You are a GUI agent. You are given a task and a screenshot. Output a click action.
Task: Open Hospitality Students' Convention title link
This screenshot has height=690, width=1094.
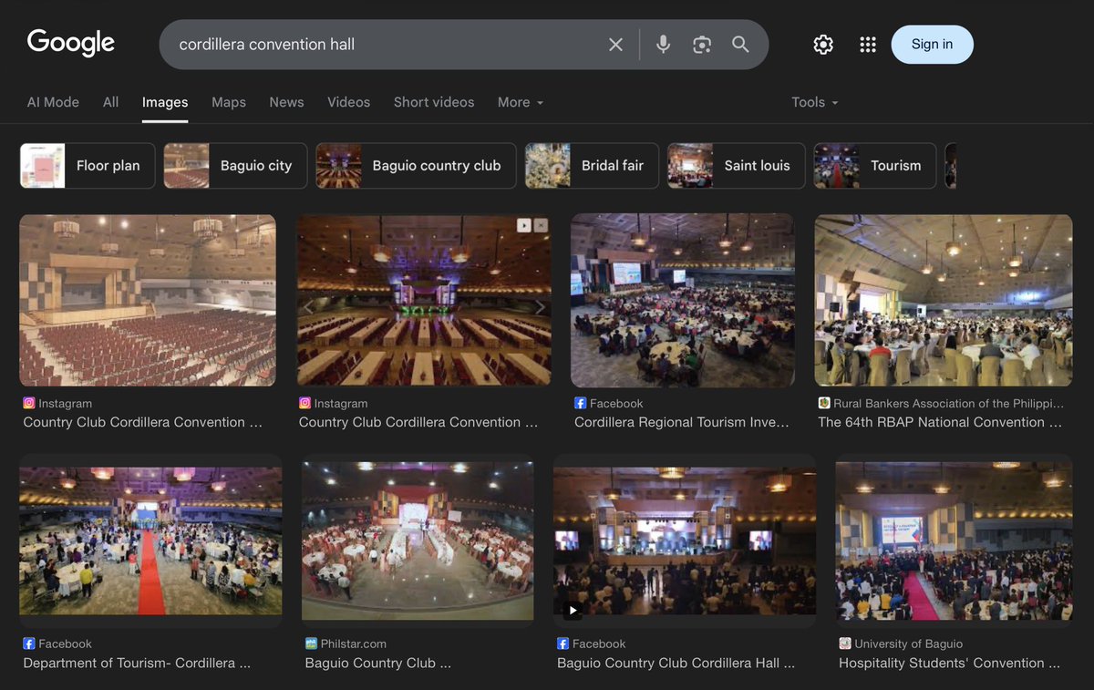pos(949,663)
